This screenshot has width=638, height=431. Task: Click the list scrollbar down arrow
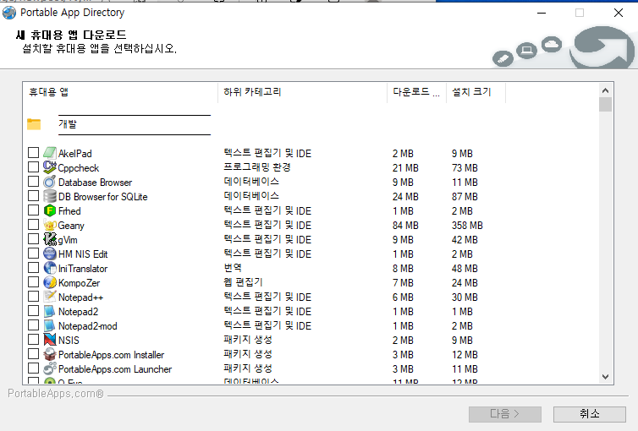coord(606,377)
